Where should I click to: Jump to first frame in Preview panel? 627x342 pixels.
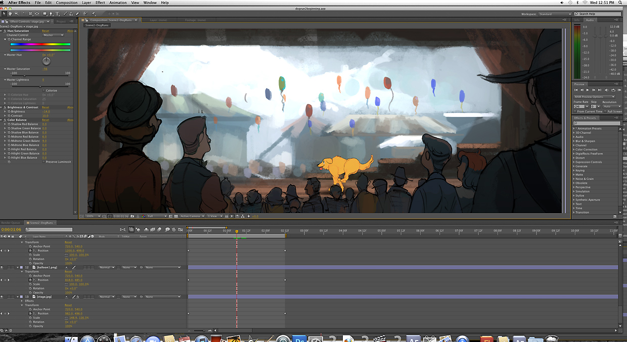(x=576, y=90)
